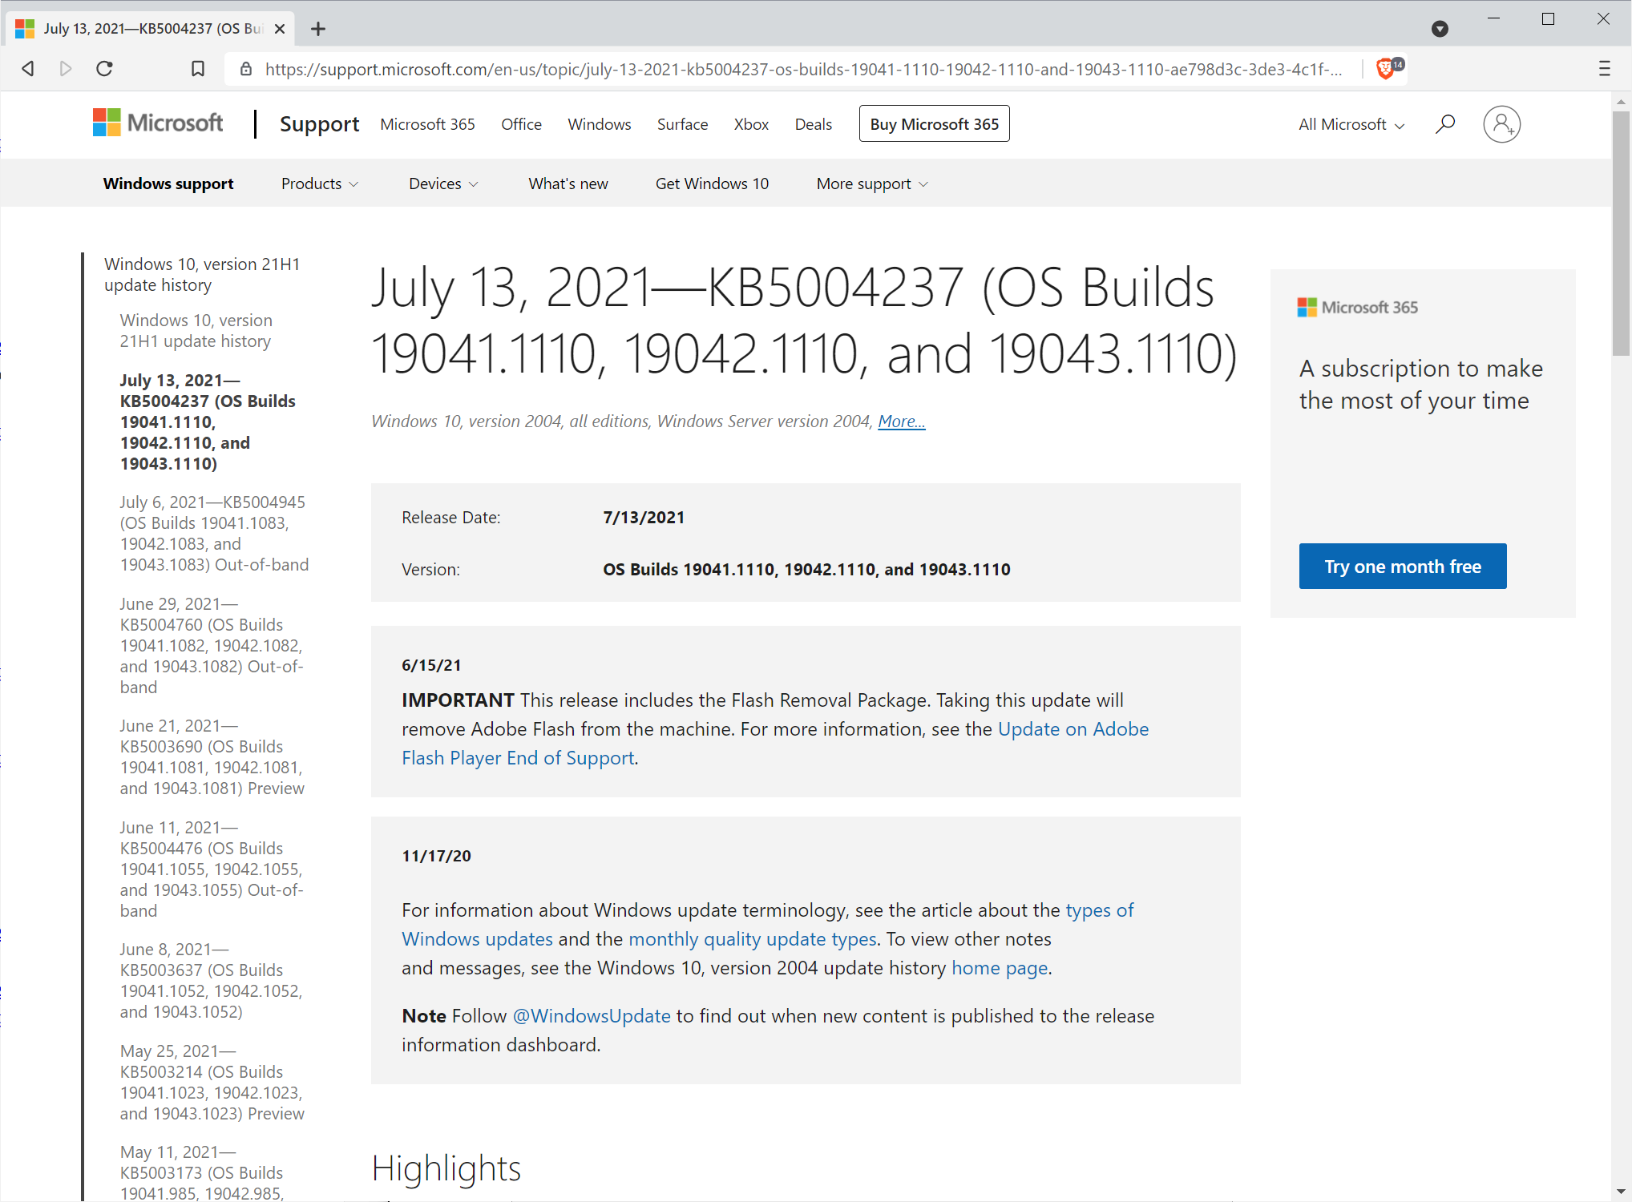1632x1202 pixels.
Task: Open @WindowsUpdate Twitter link
Action: [x=591, y=1016]
